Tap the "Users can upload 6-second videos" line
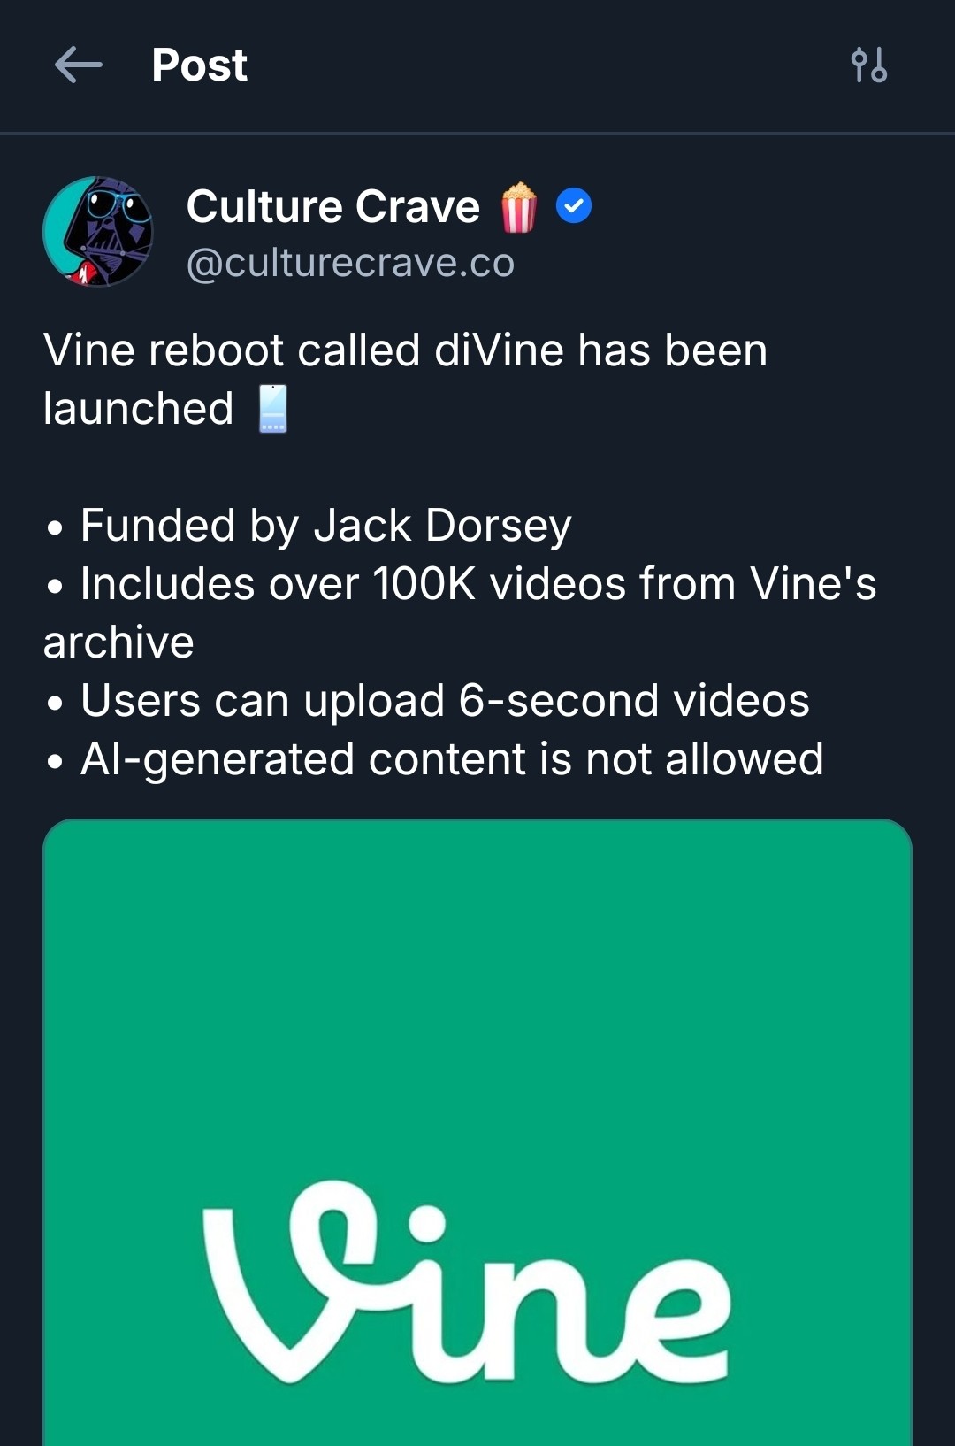The height and width of the screenshot is (1446, 955). pyautogui.click(x=444, y=701)
